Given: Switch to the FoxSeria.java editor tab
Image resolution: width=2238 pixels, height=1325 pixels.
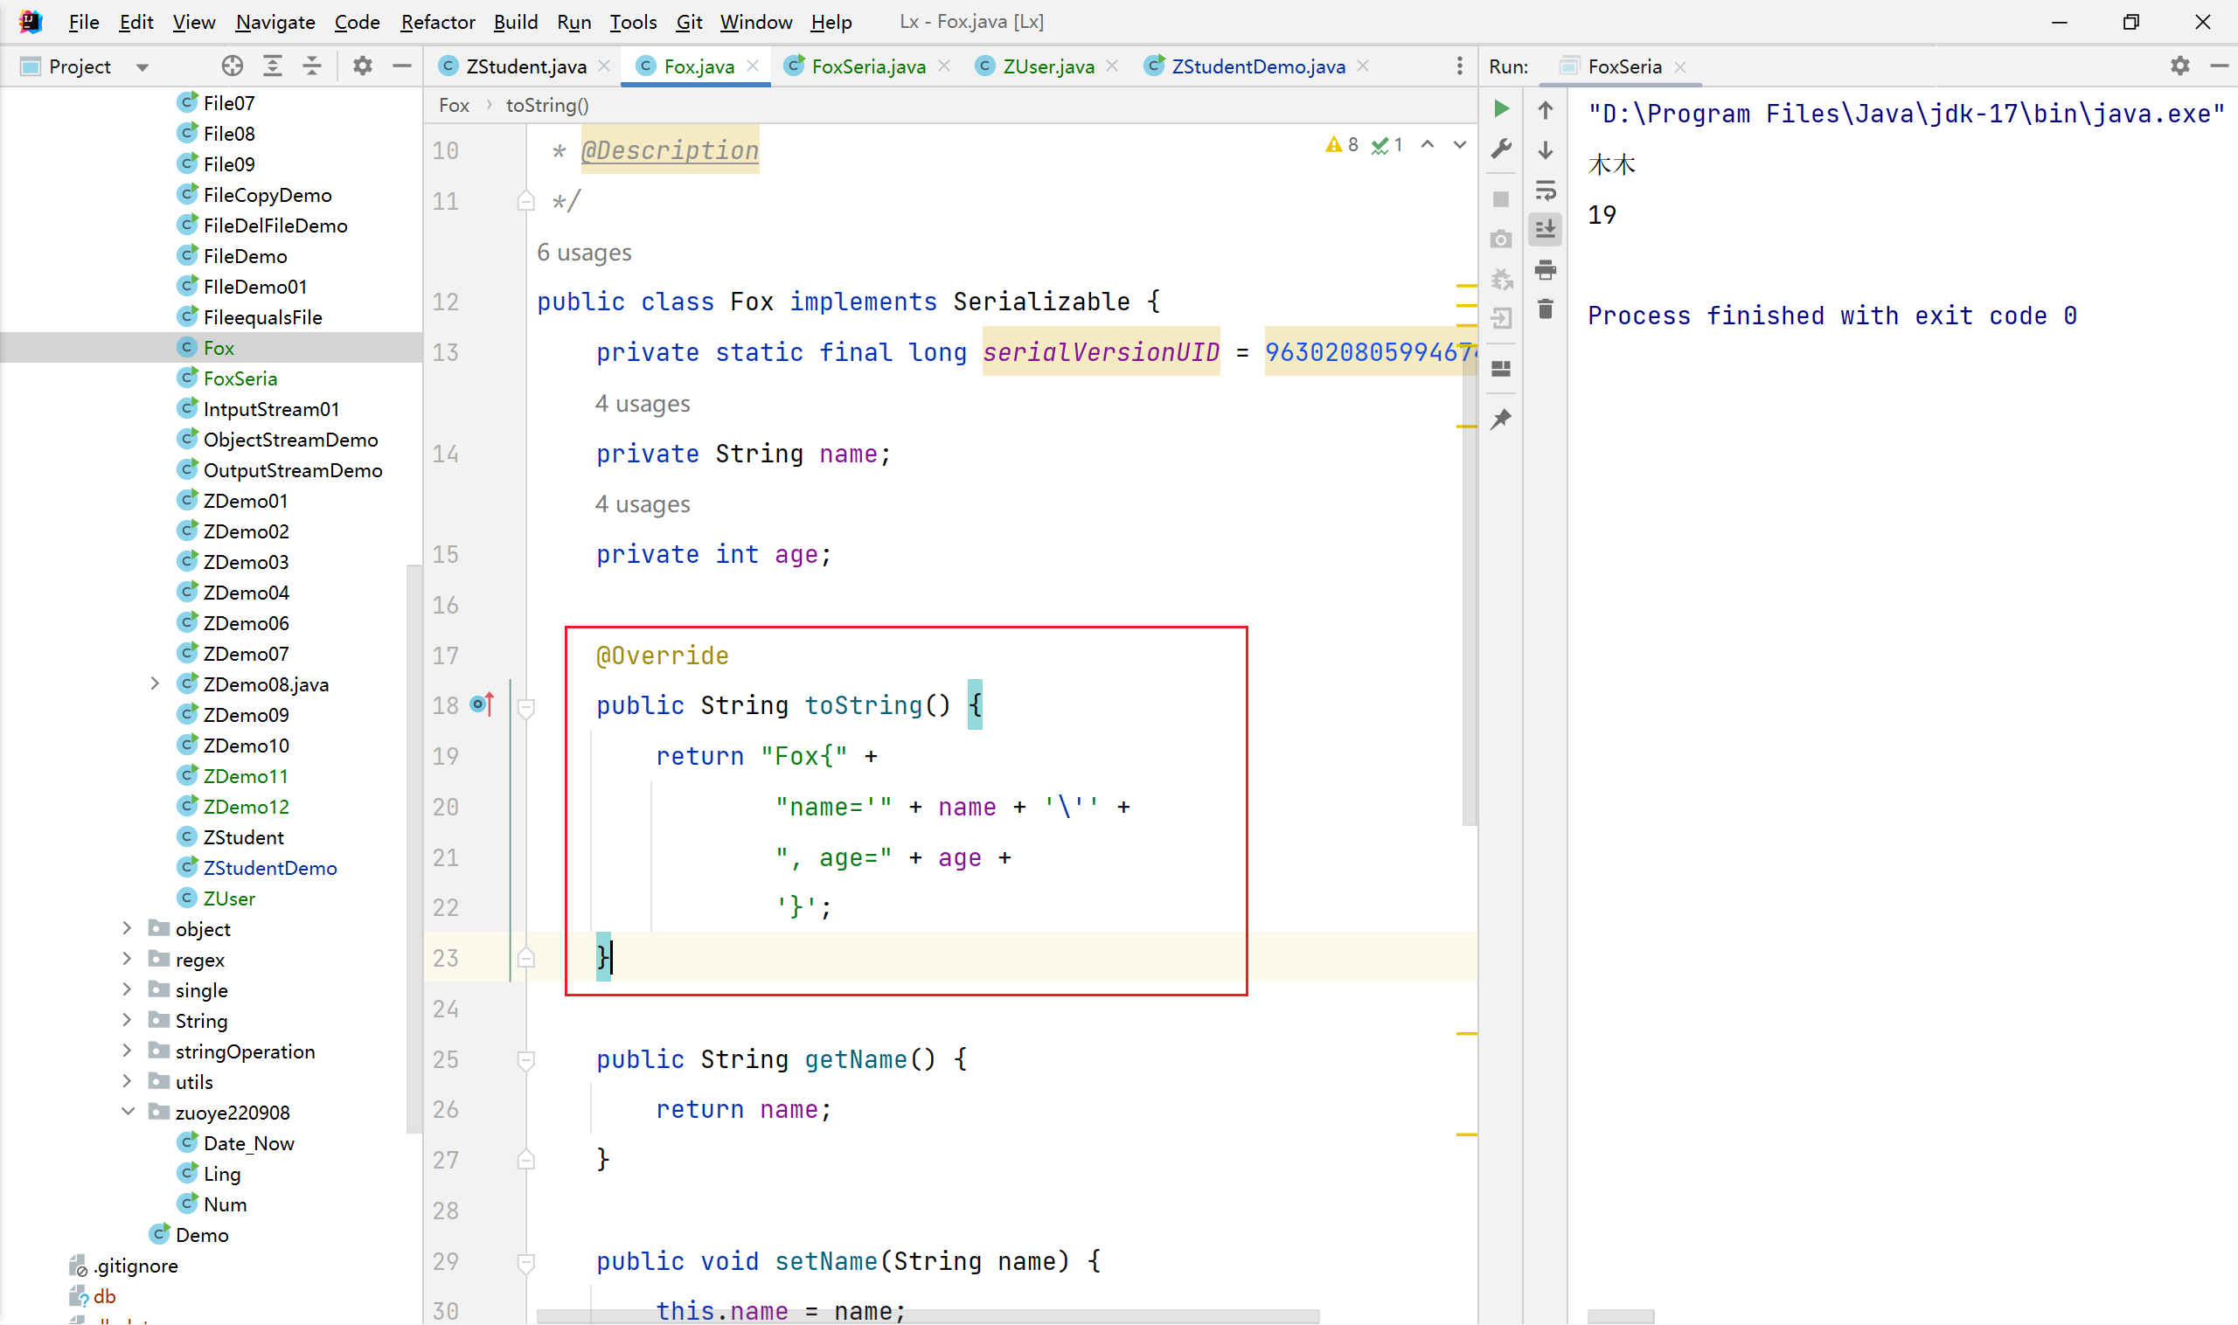Looking at the screenshot, I should point(867,66).
